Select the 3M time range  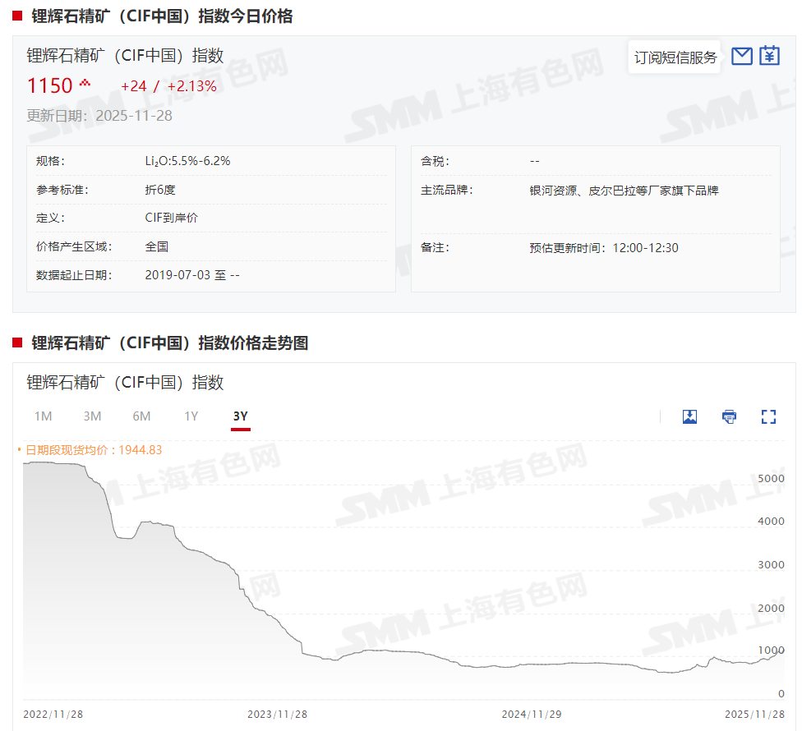(x=92, y=416)
